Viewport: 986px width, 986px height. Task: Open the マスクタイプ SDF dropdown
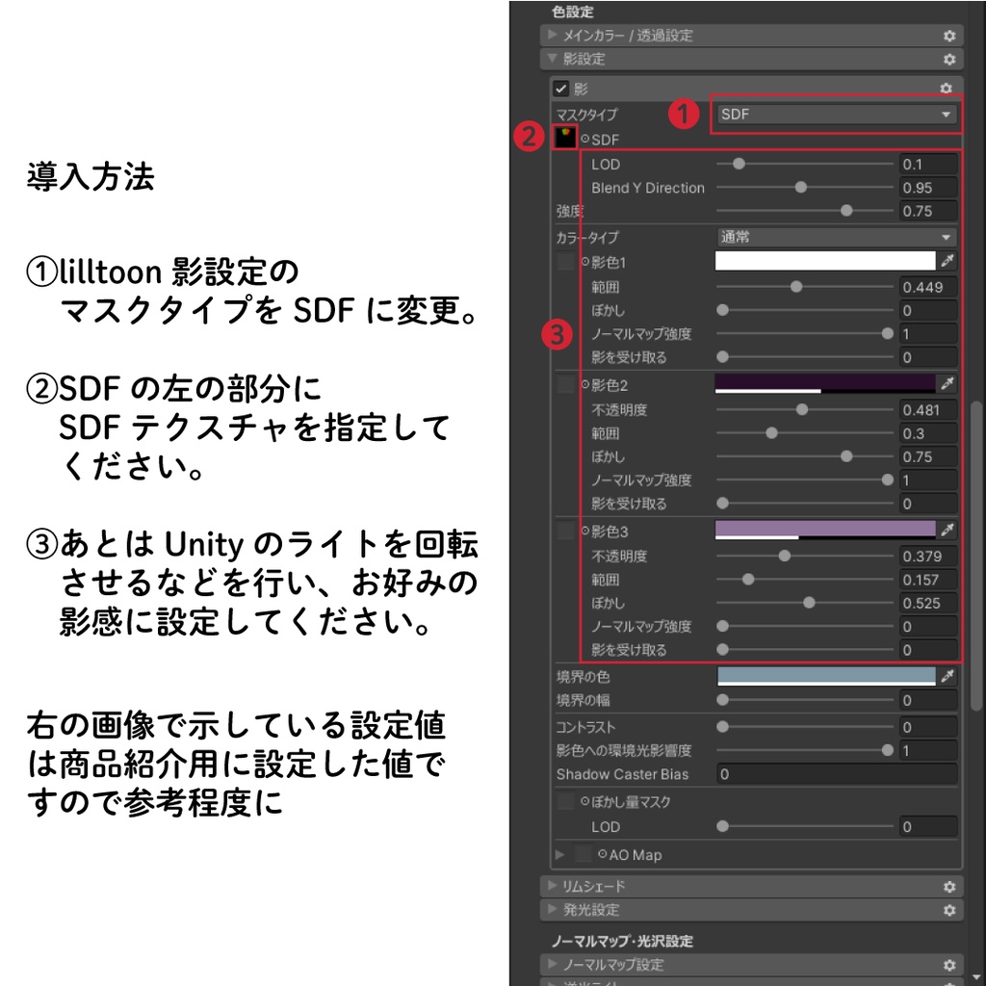[x=836, y=114]
